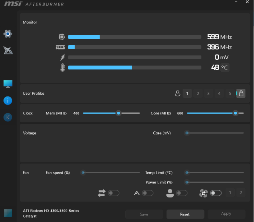Click the fan sync icon
Screen dimensions: 254x222
point(203,193)
